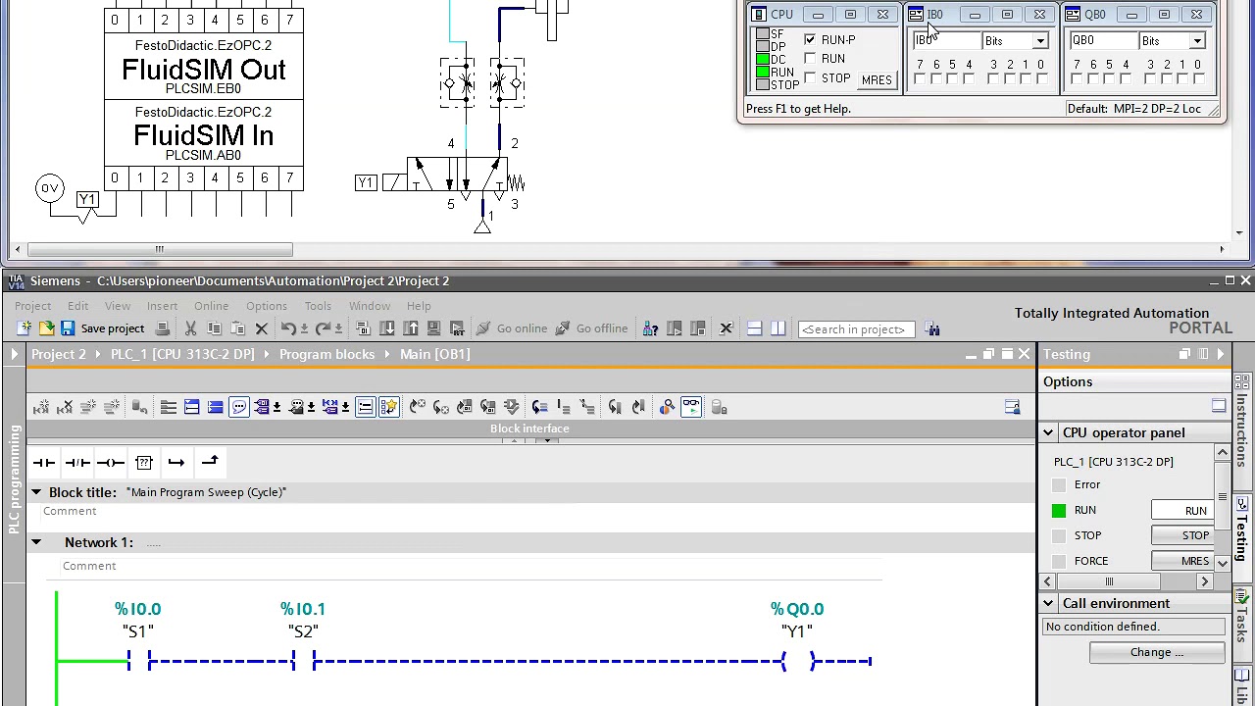Click the Paste icon in main toolbar
This screenshot has height=706, width=1255.
click(x=237, y=328)
